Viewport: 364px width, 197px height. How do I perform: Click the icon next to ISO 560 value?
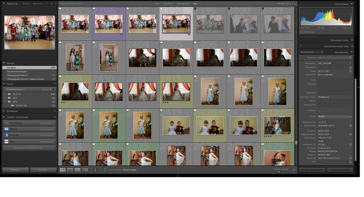click(351, 145)
